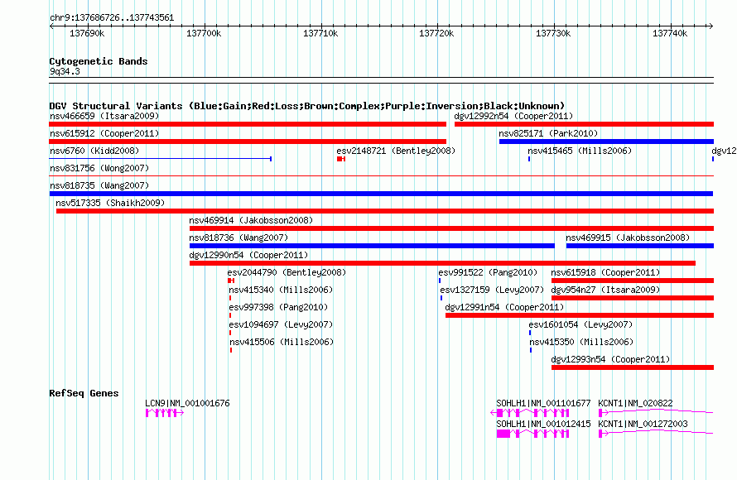
Task: Click the left arrow of the ruler
Action: point(51,26)
